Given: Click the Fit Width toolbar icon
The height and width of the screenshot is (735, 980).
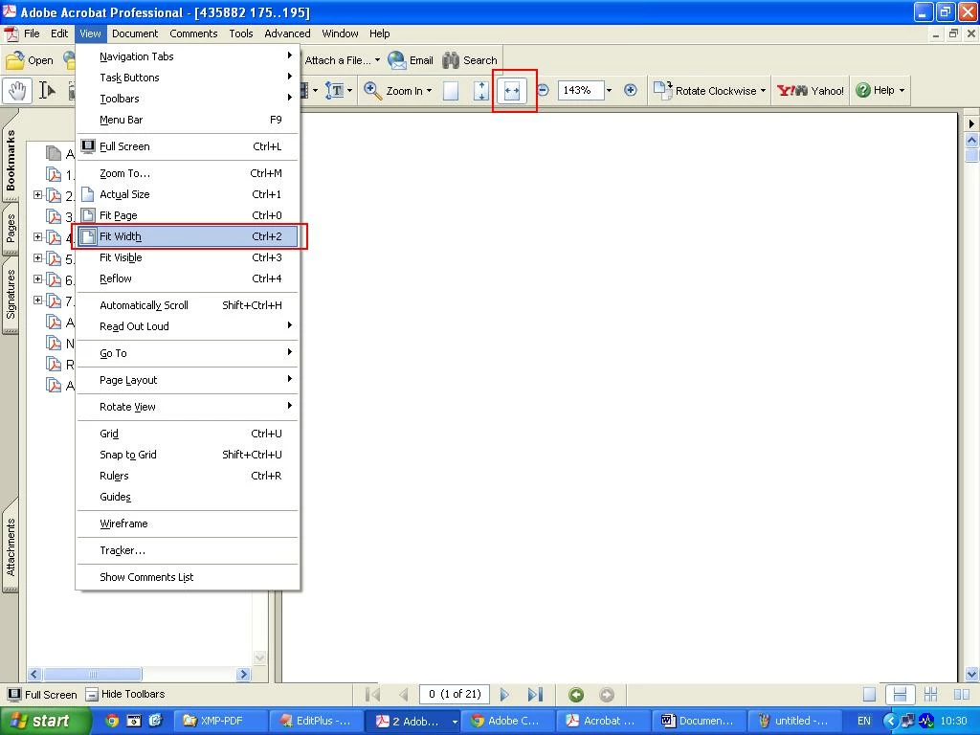Looking at the screenshot, I should tap(512, 91).
